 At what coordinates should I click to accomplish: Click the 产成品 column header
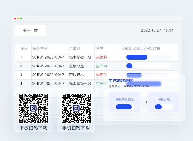tap(75, 48)
